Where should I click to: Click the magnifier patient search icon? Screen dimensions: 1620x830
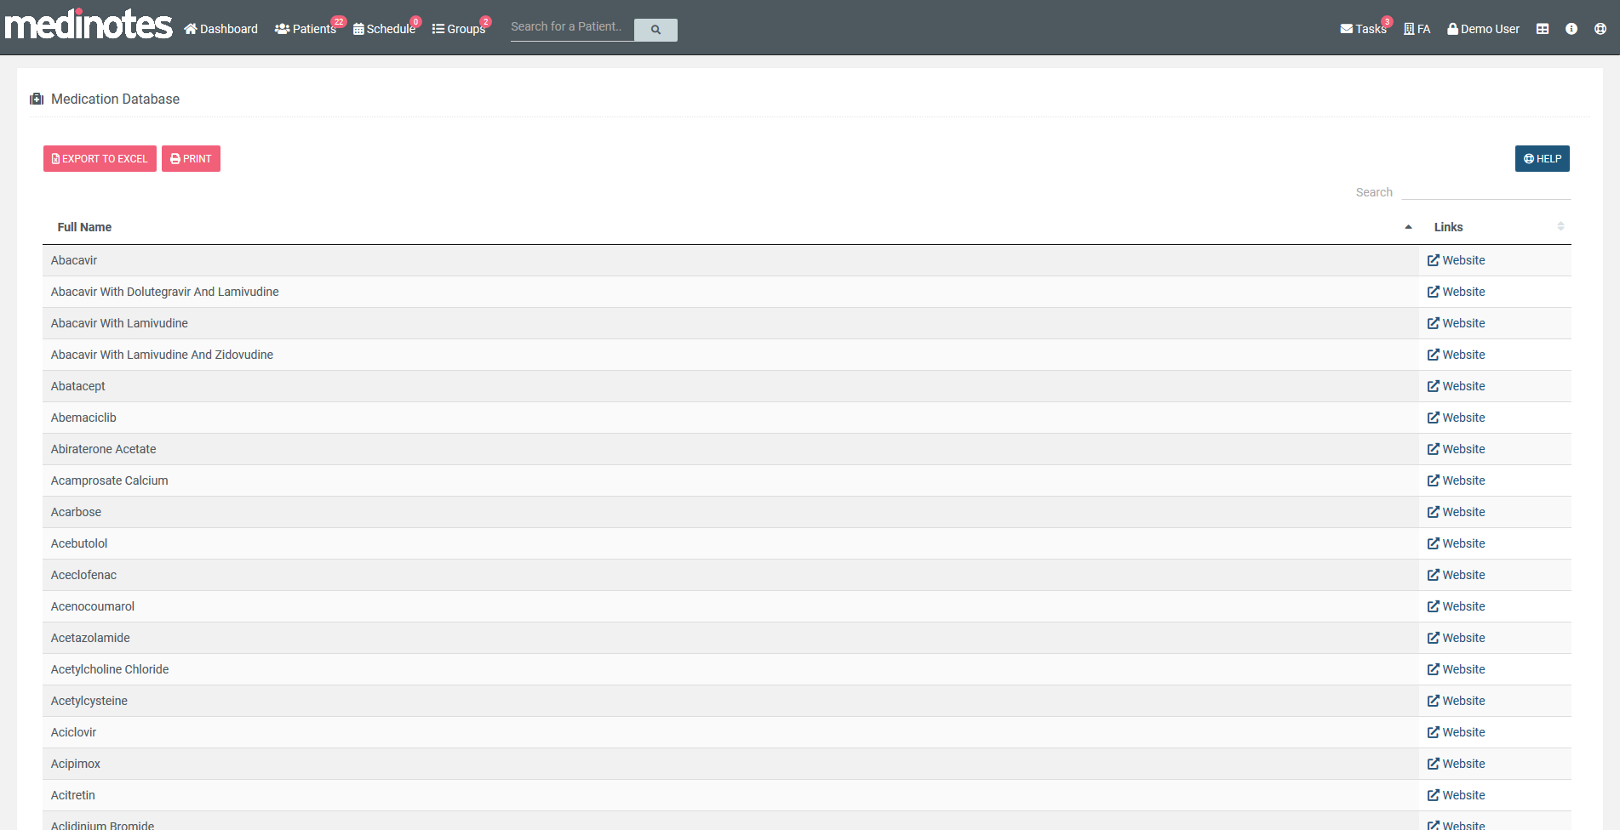[x=655, y=30]
